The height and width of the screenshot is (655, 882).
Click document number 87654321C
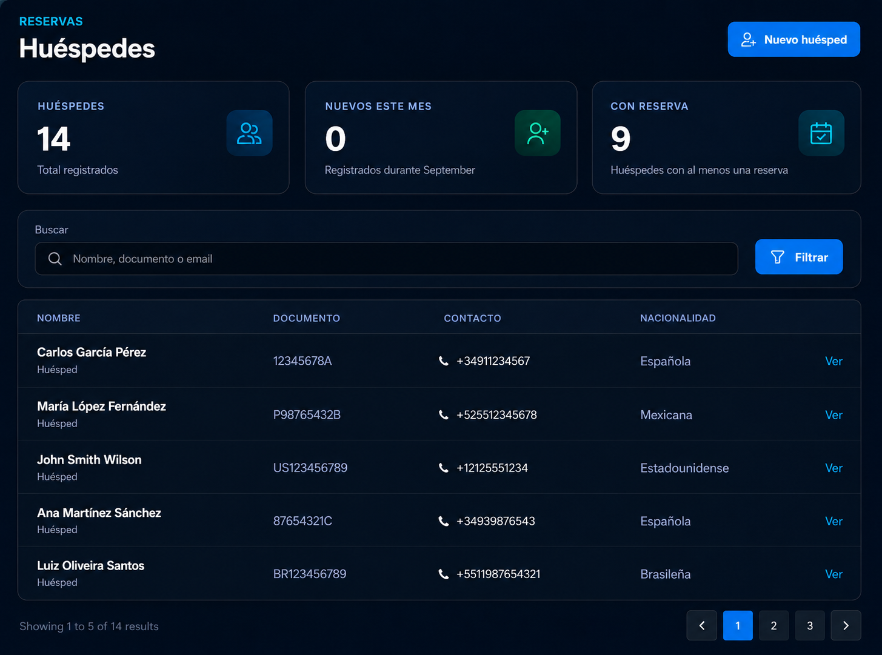(x=302, y=521)
